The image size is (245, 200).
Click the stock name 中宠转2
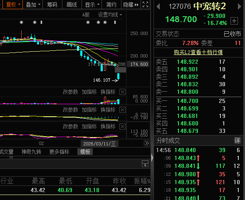(210, 7)
